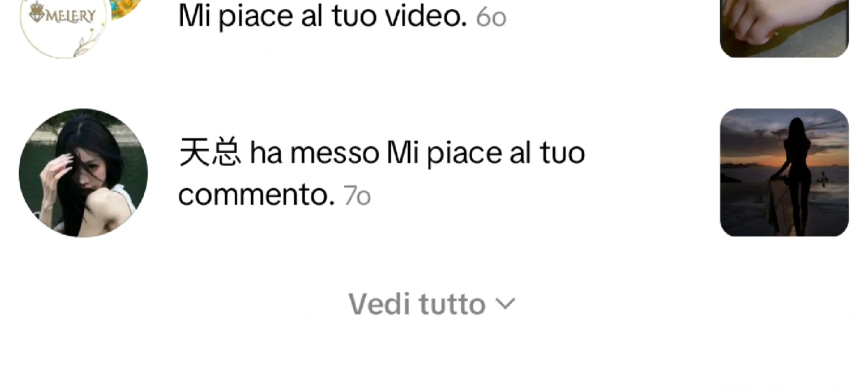Tap the orange avatar overlapping behind MELERY
The width and height of the screenshot is (868, 388).
(126, 8)
